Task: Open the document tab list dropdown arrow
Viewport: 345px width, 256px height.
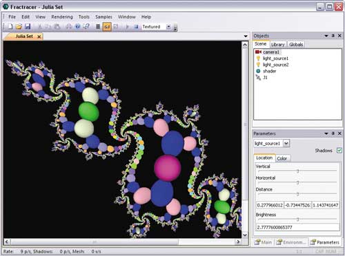Action: tap(246, 36)
